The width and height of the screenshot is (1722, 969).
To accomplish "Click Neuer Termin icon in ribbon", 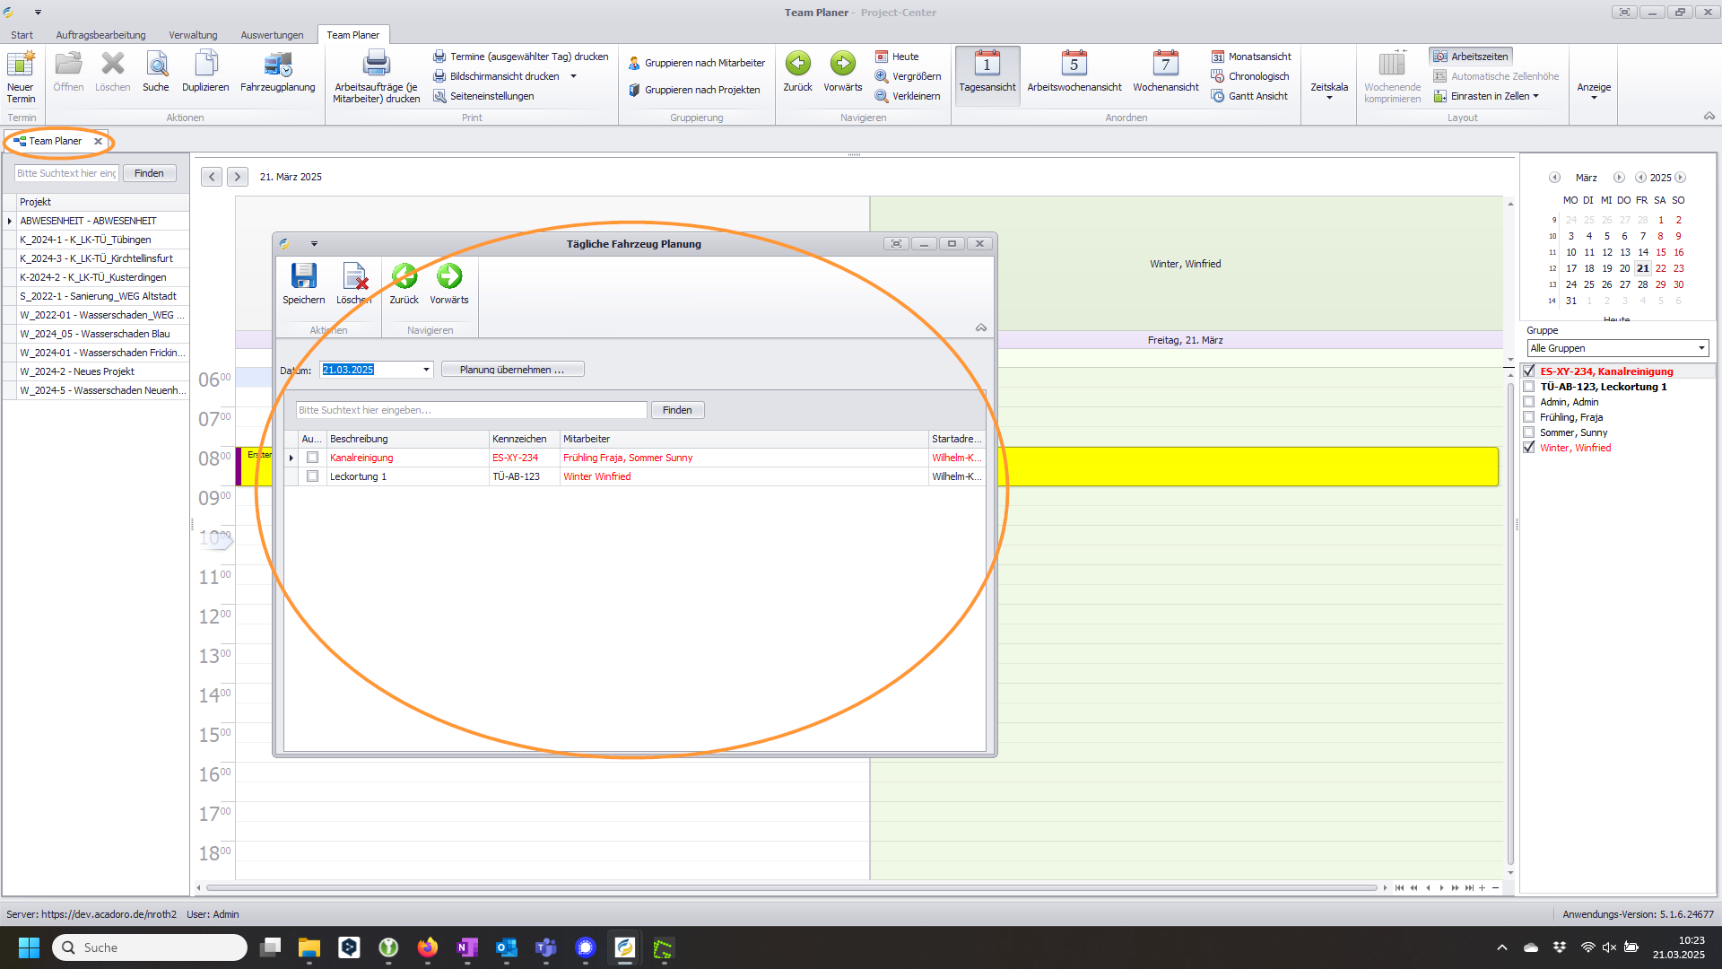I will coord(20,65).
